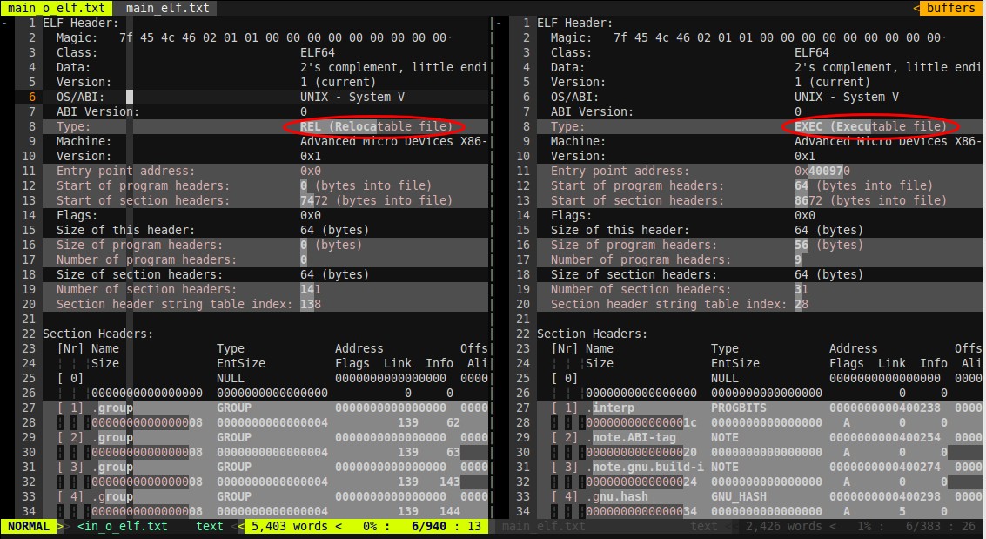Click the .gnu.hash section name
Screen dimensions: 986x539
click(x=620, y=496)
